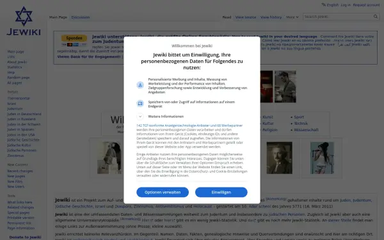This screenshot has height=240, width=384.
Task: Open Jüdische Geschichte sidebar link
Action: click(x=23, y=140)
